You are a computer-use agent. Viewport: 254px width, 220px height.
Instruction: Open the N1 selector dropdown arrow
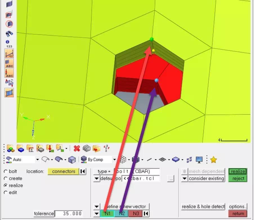(x=97, y=214)
